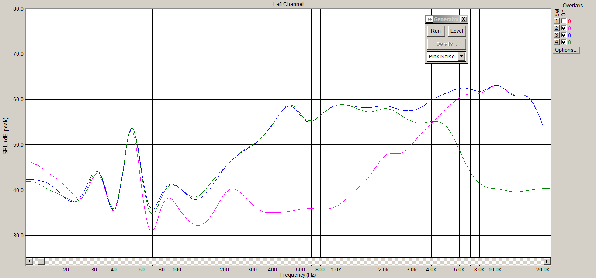Viewport: 596px width, 278px height.
Task: Disable the blue overlay 3 checkbox
Action: click(564, 35)
